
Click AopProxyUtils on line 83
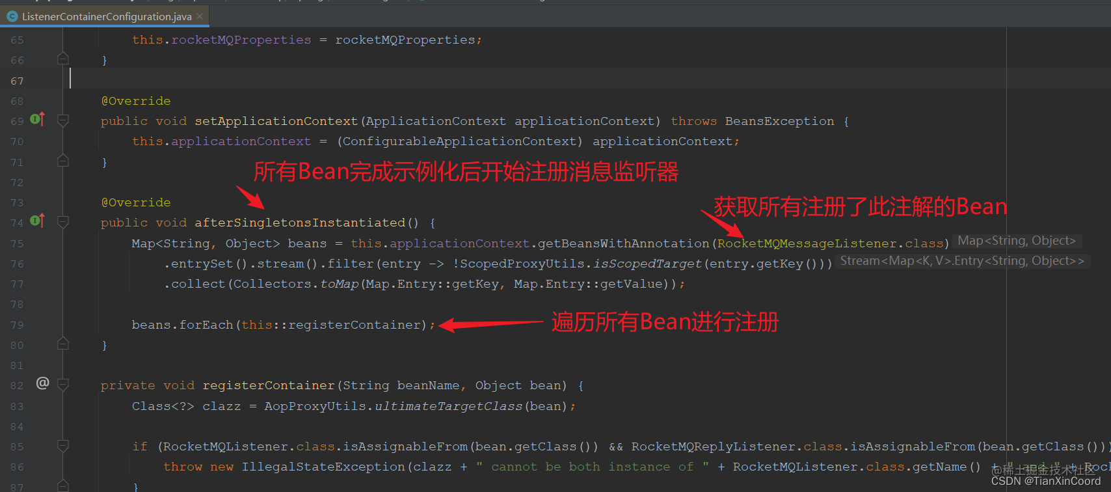coord(315,406)
